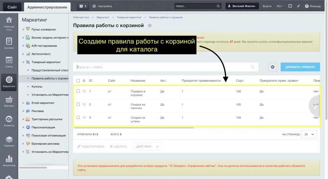Add page to favorites with star icon
This screenshot has height=179, width=328.
tap(150, 25)
